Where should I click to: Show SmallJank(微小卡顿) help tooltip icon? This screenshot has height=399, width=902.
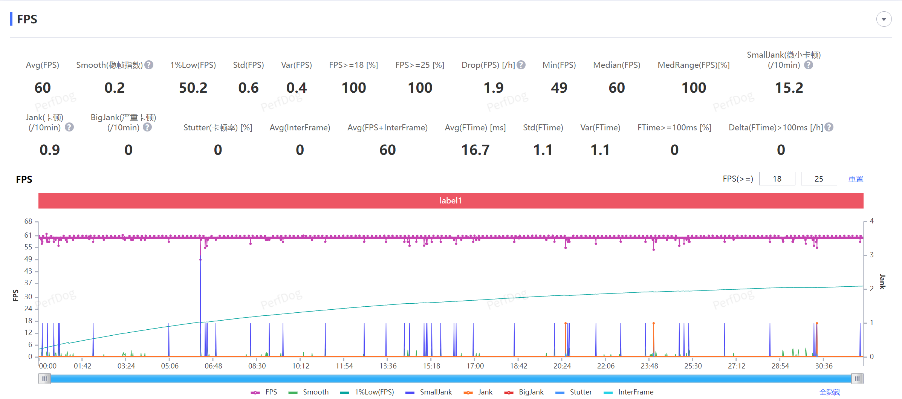coord(809,65)
